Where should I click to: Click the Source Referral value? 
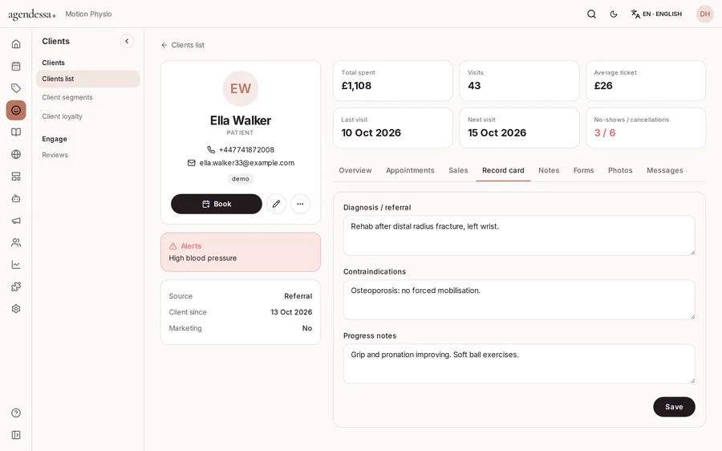coord(298,296)
